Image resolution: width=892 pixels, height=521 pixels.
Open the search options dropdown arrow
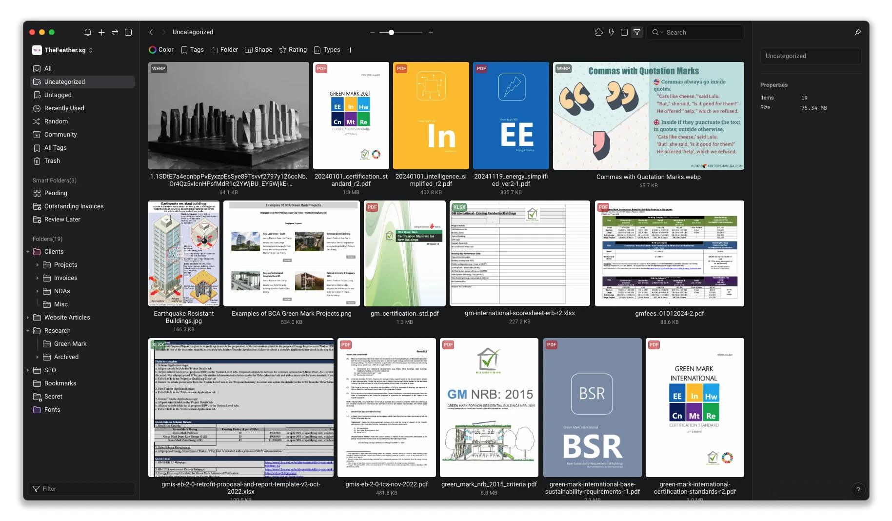click(x=662, y=32)
